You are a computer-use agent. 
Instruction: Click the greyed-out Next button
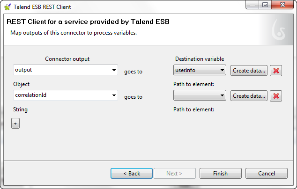pyautogui.click(x=174, y=173)
